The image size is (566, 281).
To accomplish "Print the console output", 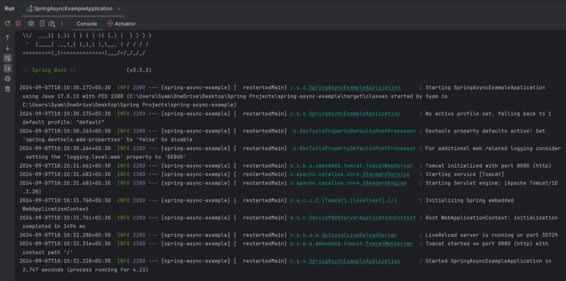I will 7,79.
